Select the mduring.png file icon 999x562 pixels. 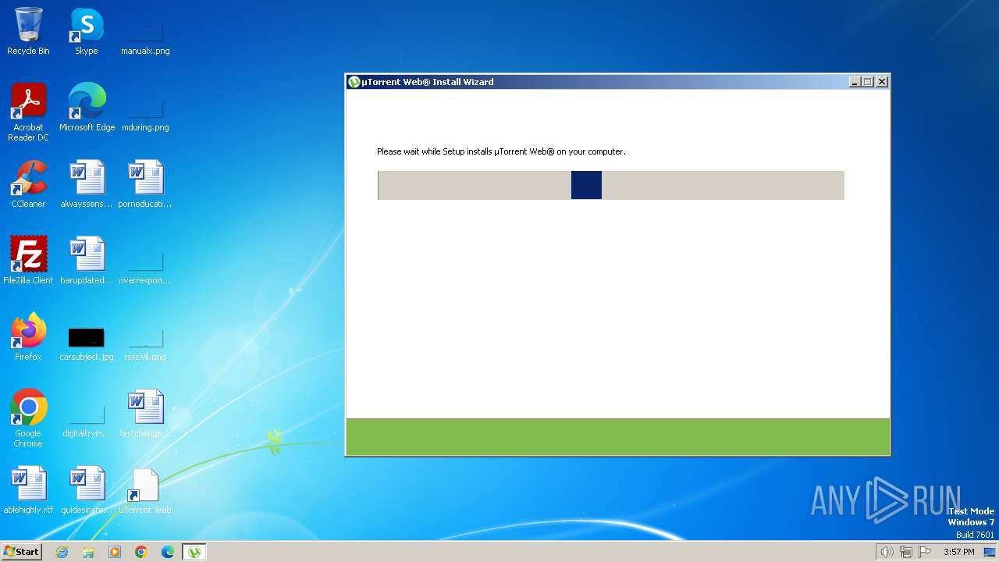[x=145, y=108]
